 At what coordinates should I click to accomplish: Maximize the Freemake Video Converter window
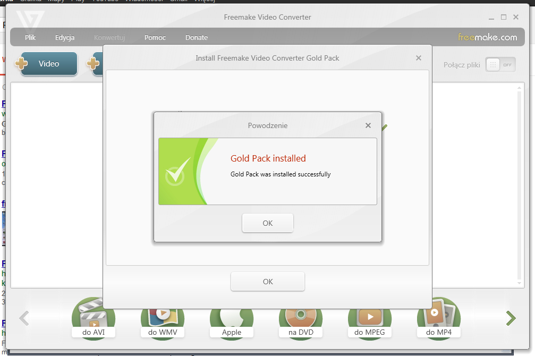(x=504, y=17)
